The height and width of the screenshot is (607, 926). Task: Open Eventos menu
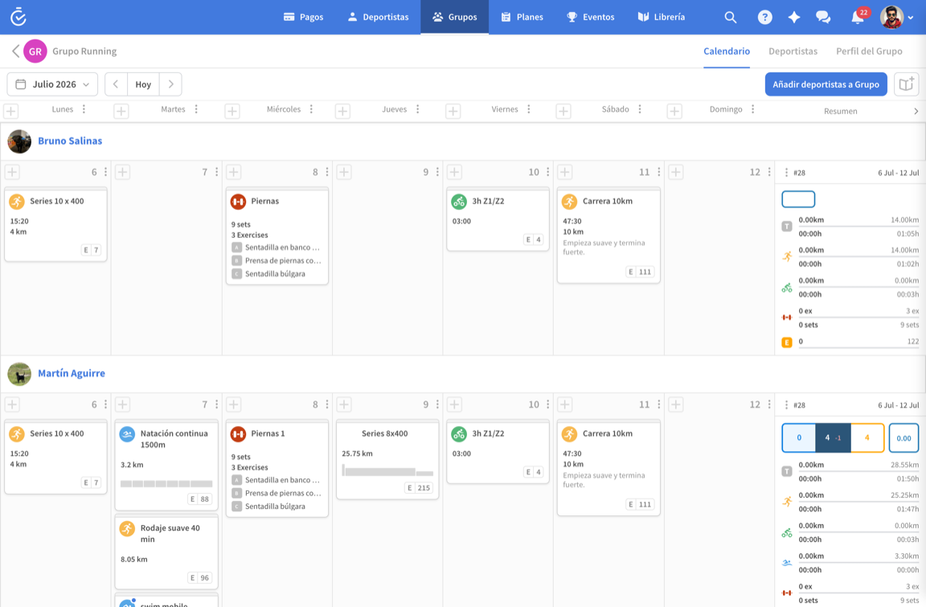point(591,17)
